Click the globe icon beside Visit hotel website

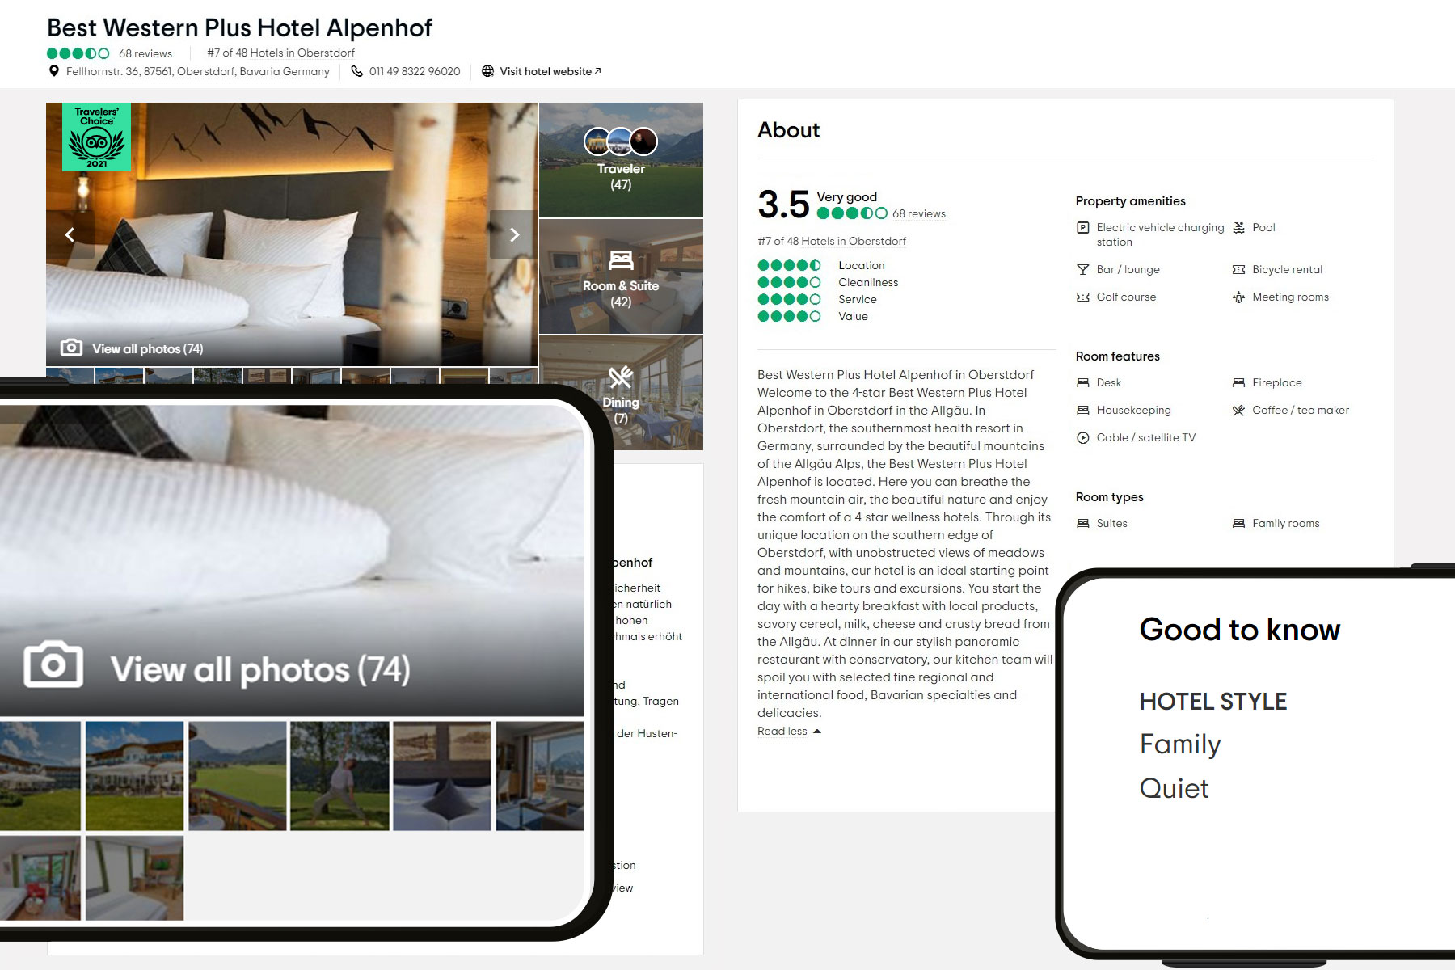487,71
